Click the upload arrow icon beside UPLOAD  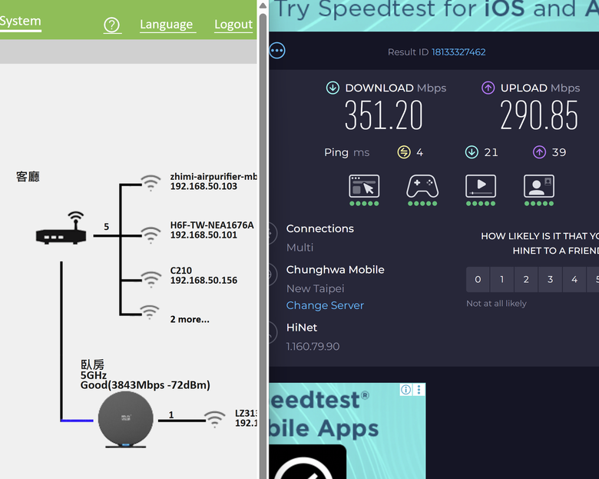tap(488, 88)
